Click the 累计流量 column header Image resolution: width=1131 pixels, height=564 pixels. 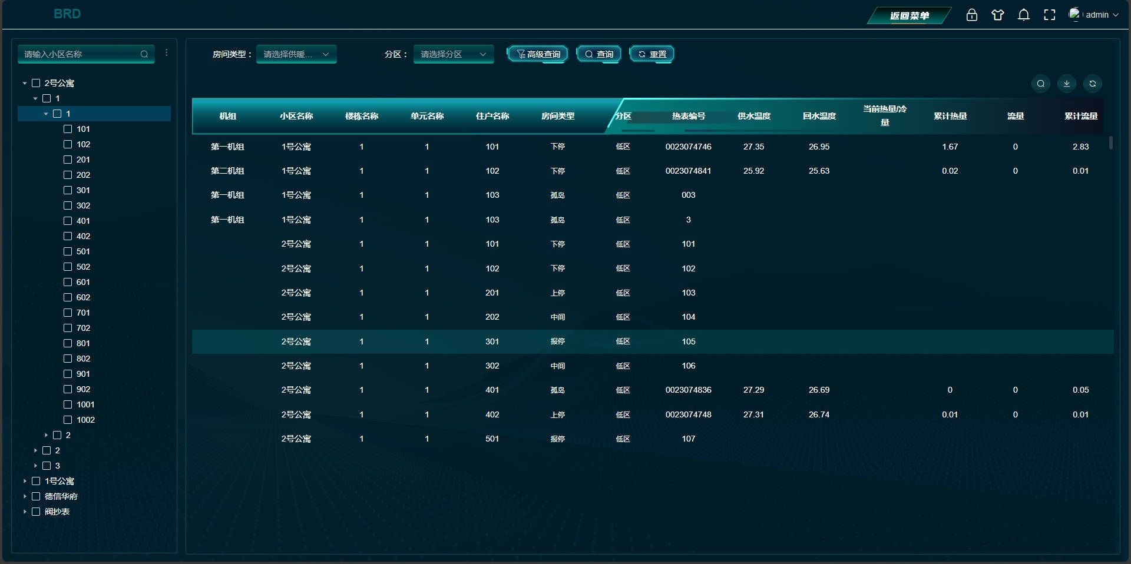point(1081,116)
